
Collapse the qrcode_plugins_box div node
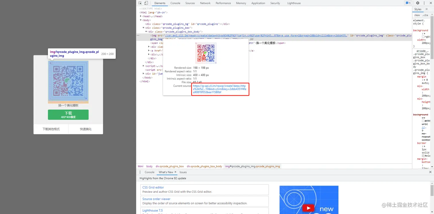(x=144, y=28)
